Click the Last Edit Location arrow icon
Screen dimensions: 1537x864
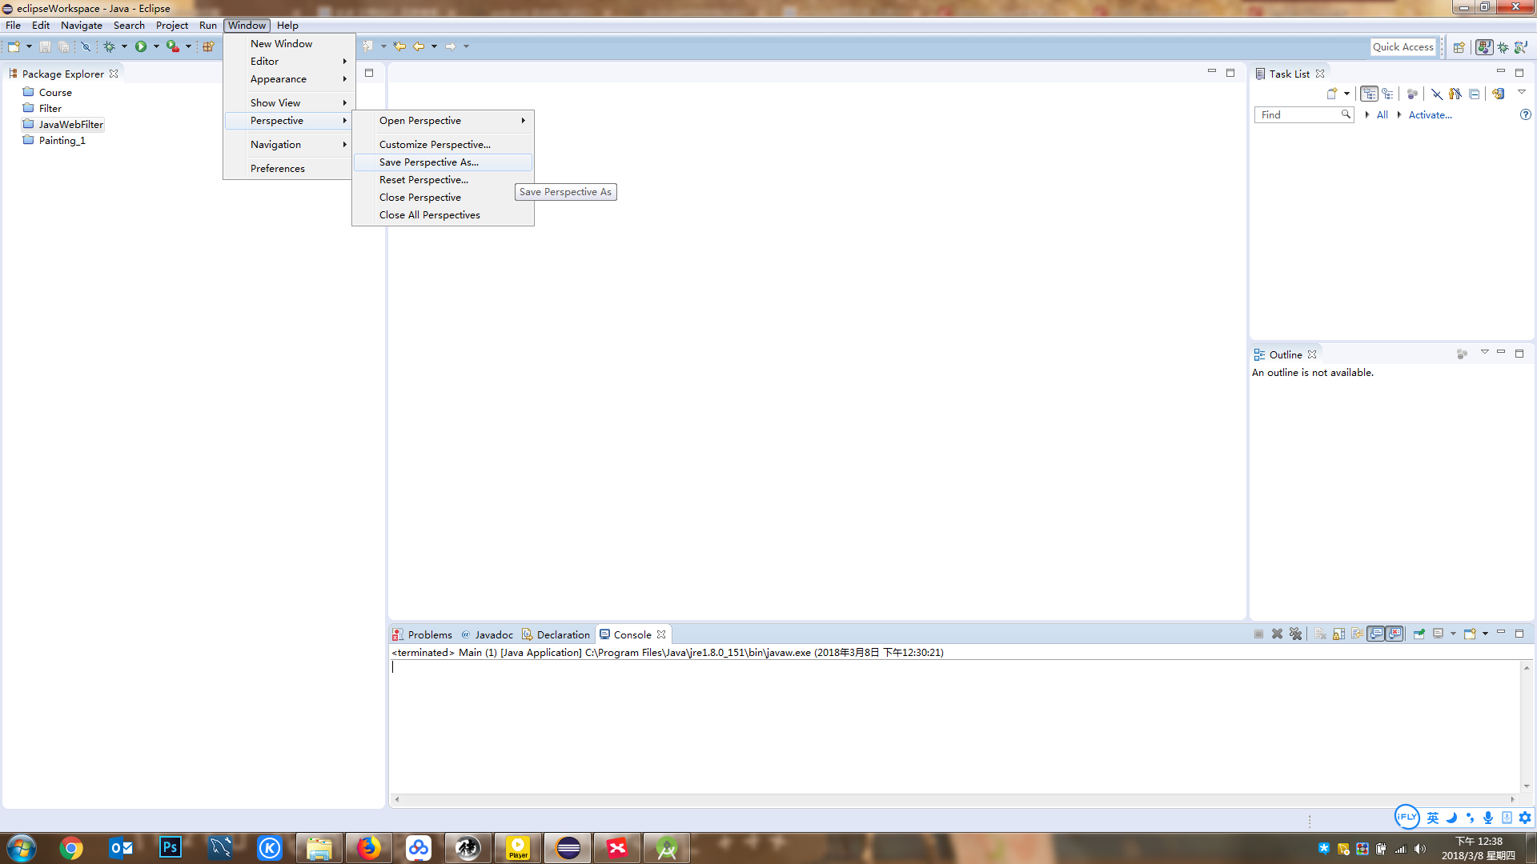(x=399, y=46)
